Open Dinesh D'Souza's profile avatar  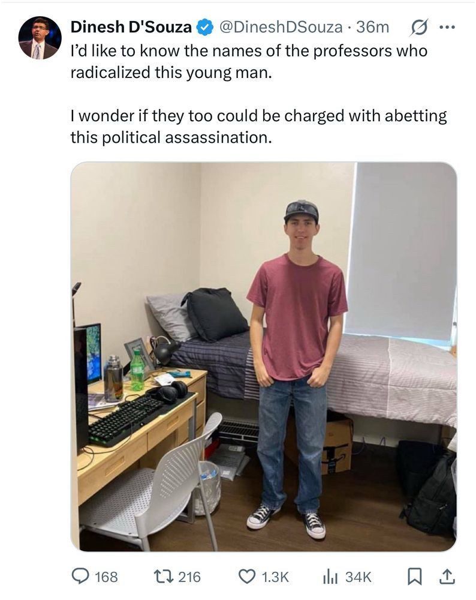tap(40, 38)
